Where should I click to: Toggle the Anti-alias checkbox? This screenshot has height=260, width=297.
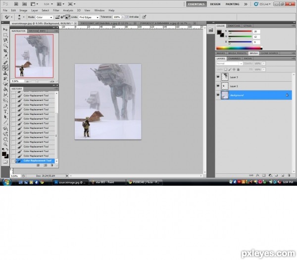coord(127,17)
